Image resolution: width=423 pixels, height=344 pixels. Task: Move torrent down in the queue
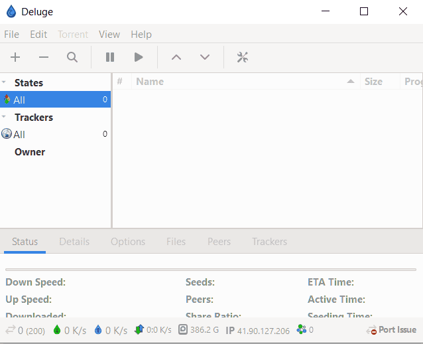click(x=205, y=57)
